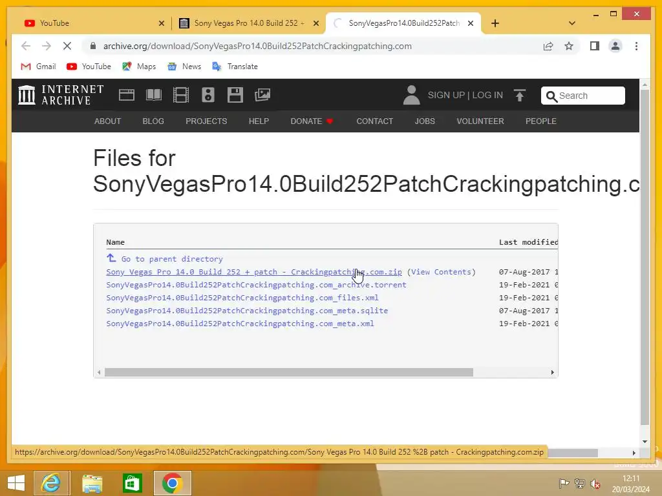Open the Chrome profile icon
This screenshot has height=496, width=662.
[615, 46]
